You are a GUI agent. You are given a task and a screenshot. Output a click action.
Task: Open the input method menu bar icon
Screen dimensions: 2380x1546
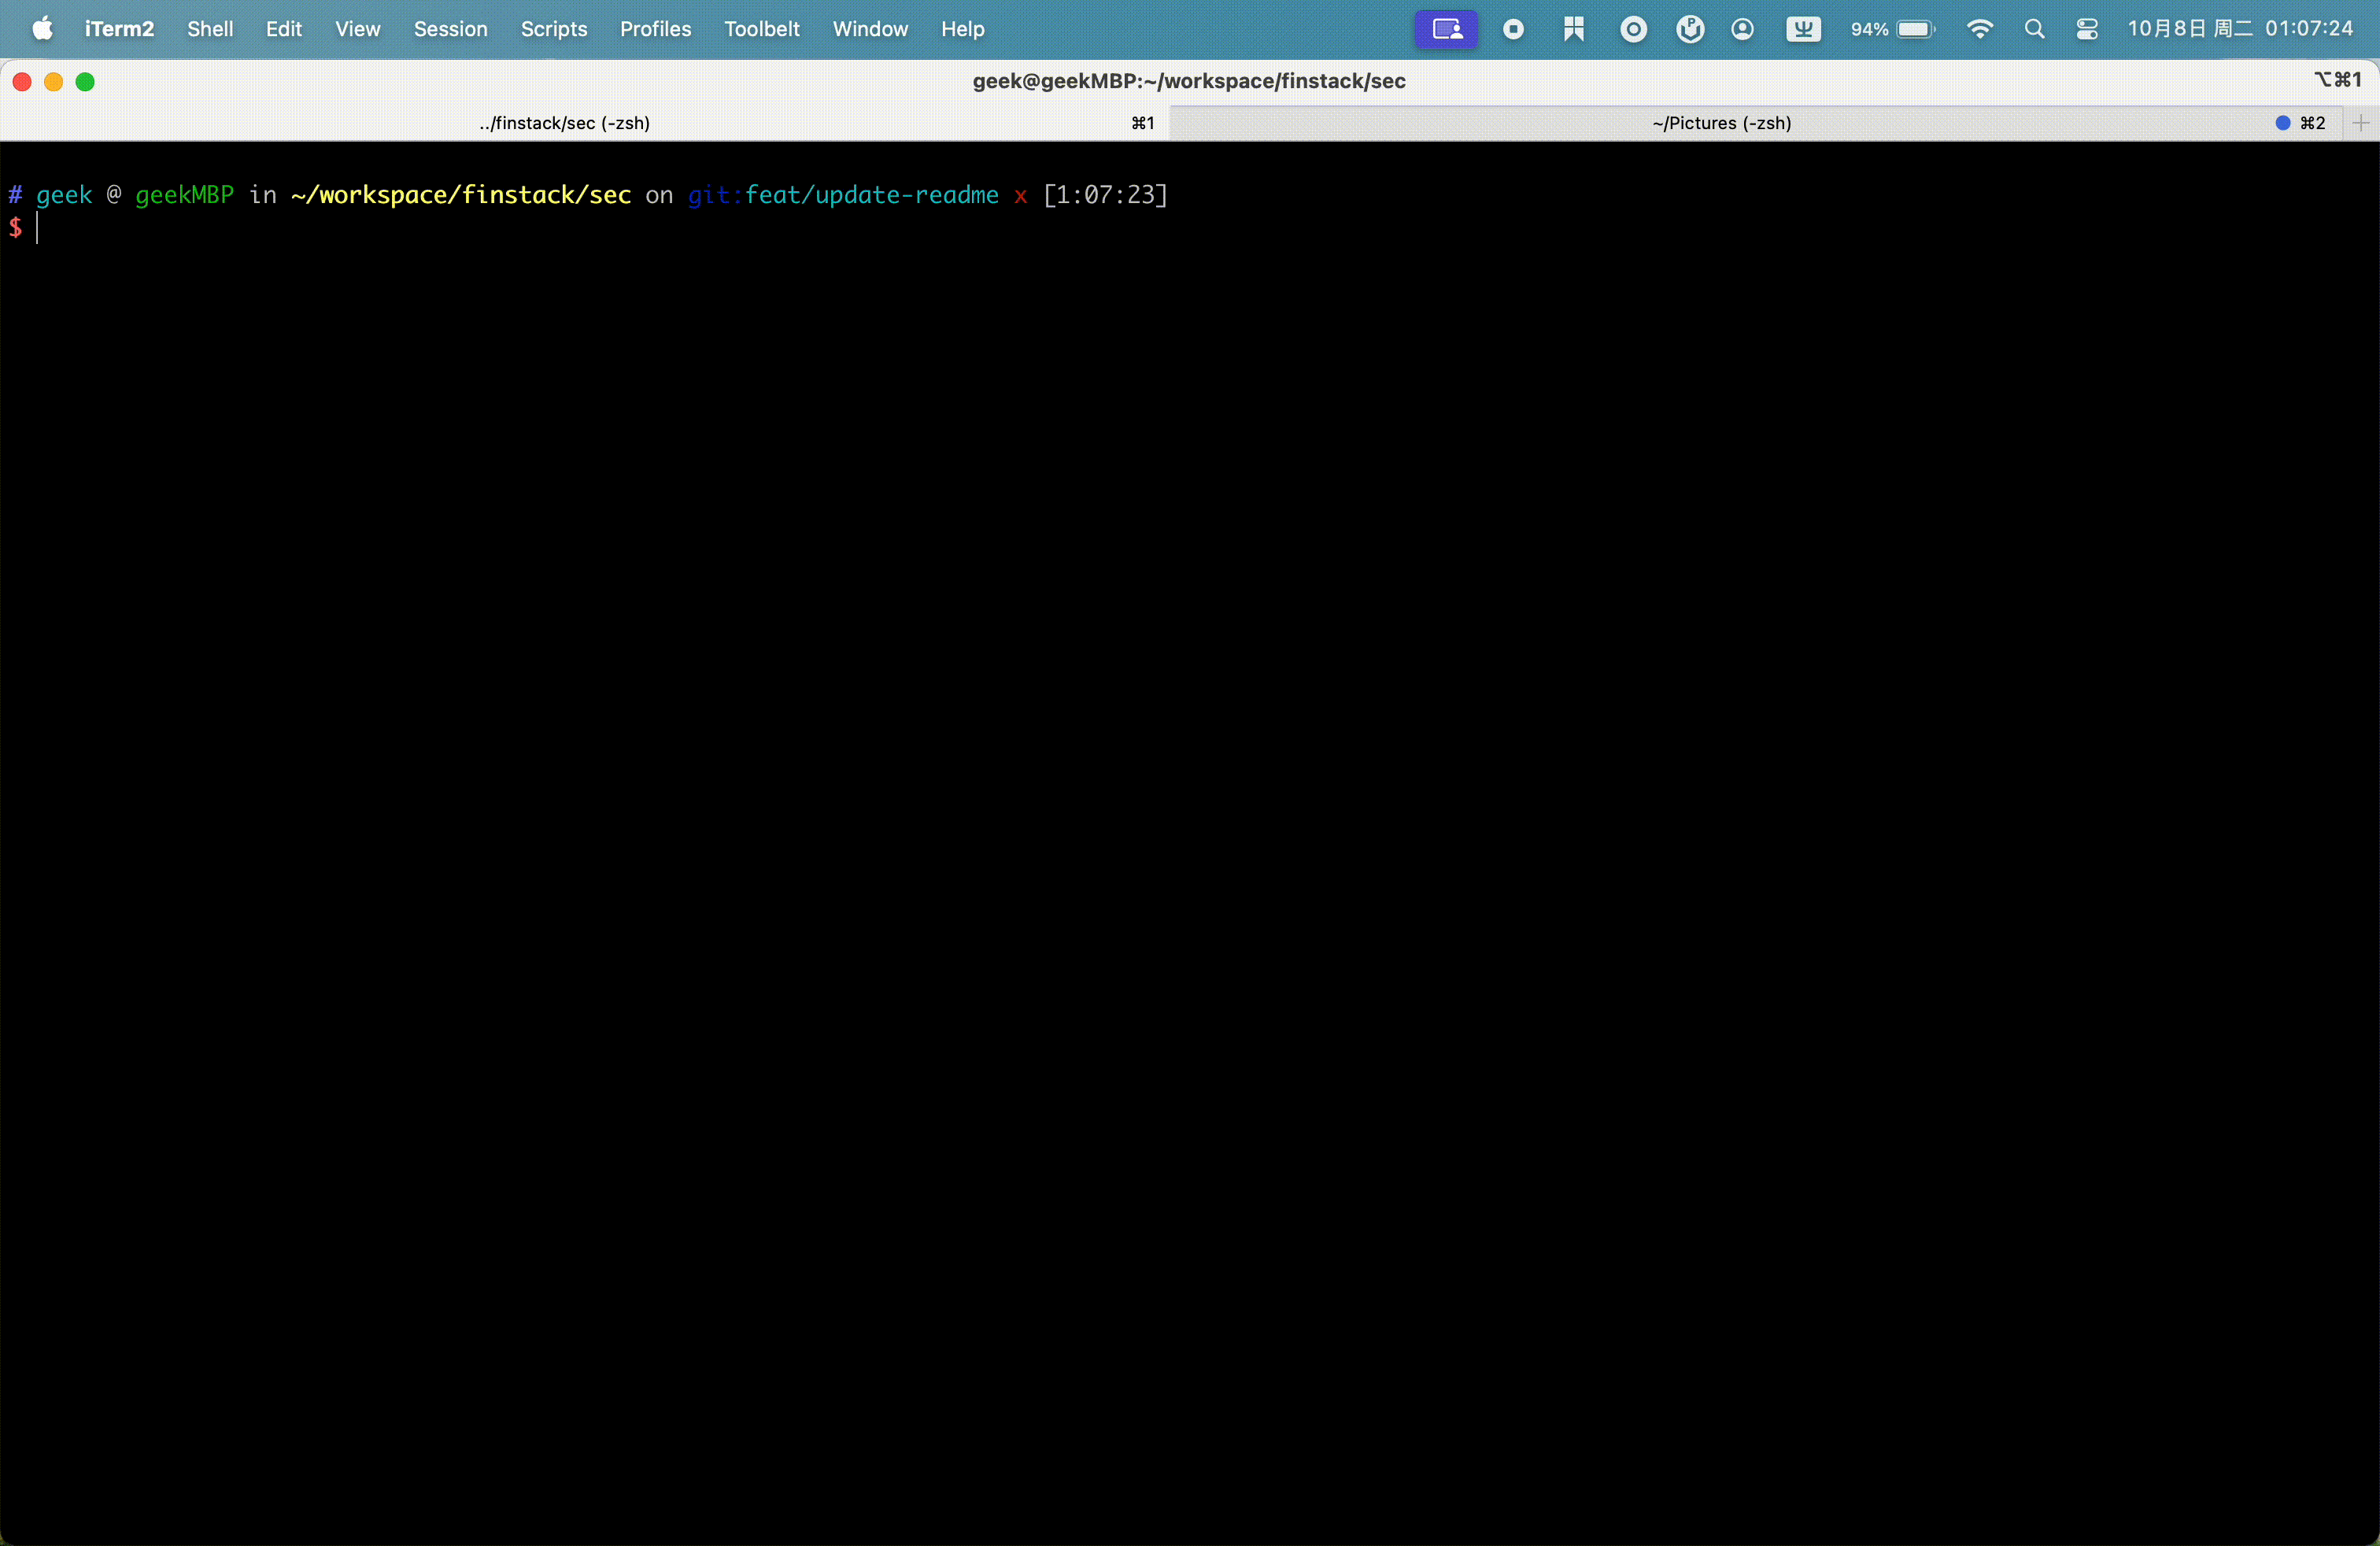[1803, 29]
